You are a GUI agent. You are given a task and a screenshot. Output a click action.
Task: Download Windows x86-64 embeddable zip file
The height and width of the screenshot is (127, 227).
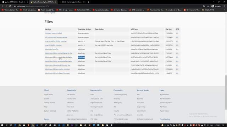tap(59, 53)
